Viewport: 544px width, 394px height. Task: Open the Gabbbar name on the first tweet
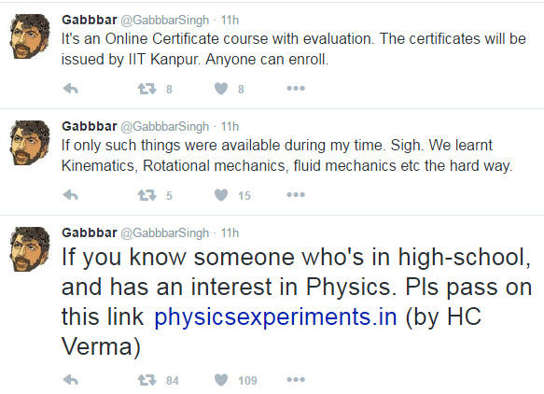click(90, 20)
